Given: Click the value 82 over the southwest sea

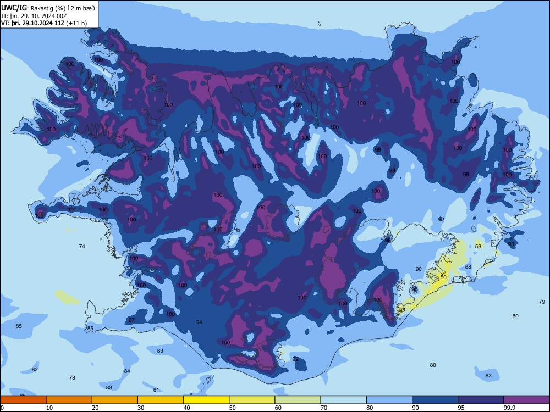Looking at the screenshot, I should coord(35,369).
